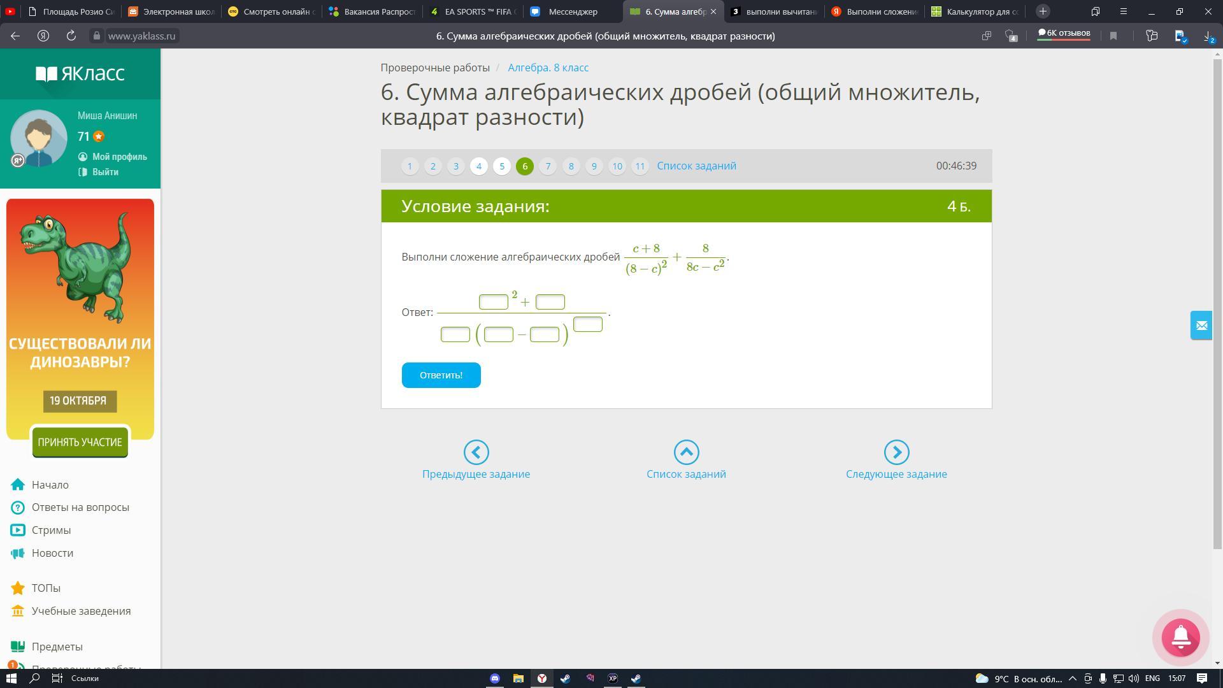Click the browser bookmark icon
The height and width of the screenshot is (688, 1223).
(1113, 36)
